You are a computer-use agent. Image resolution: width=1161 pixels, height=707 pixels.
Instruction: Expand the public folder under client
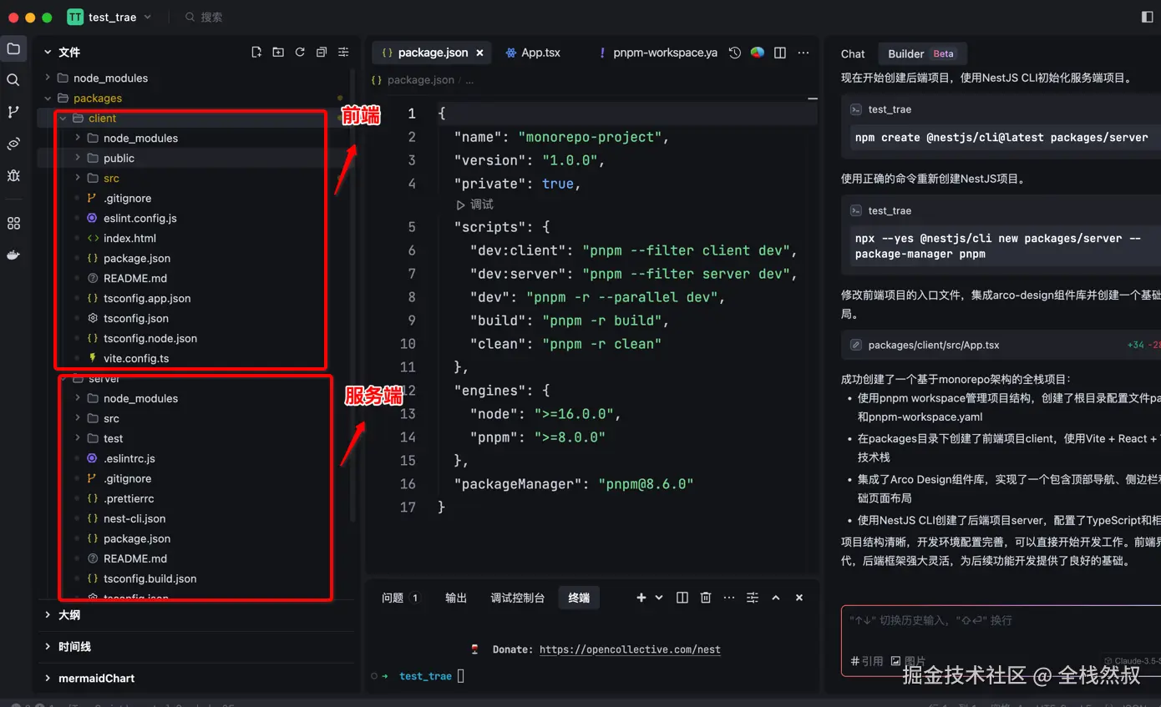click(x=119, y=158)
